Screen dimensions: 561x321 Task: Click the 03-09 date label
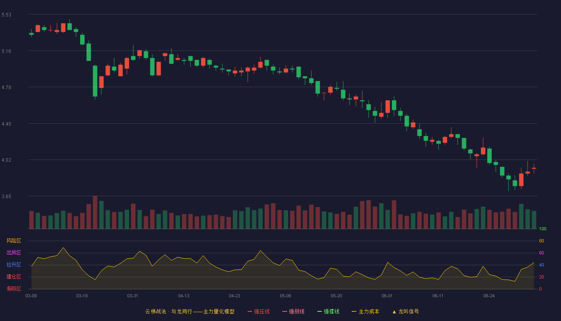coord(31,296)
